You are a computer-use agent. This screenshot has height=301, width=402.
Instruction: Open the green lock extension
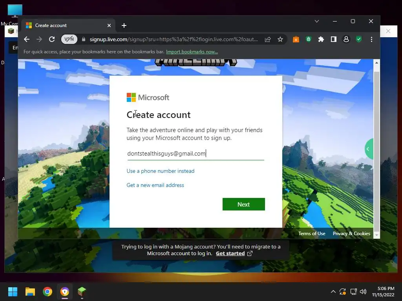(309, 39)
